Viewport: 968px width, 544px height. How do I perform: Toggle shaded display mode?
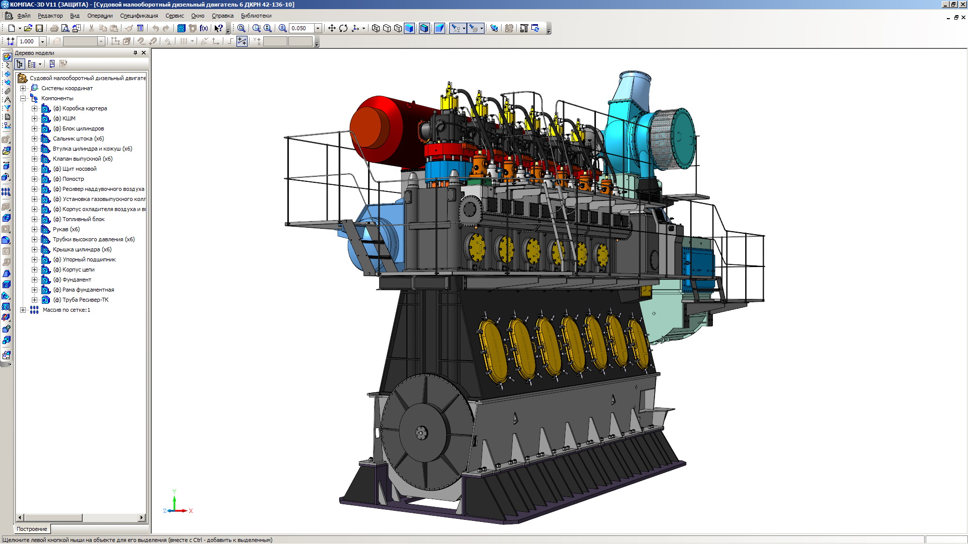(409, 28)
